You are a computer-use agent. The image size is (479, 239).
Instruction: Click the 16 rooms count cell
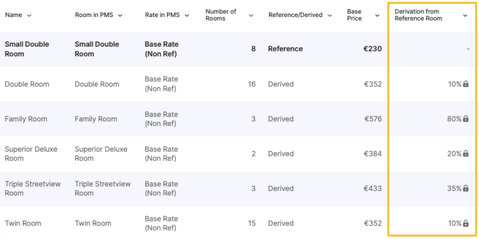pos(251,84)
